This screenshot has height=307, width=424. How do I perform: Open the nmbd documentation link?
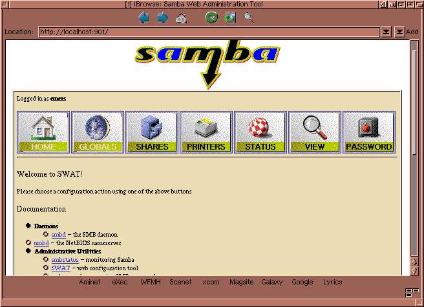(41, 243)
